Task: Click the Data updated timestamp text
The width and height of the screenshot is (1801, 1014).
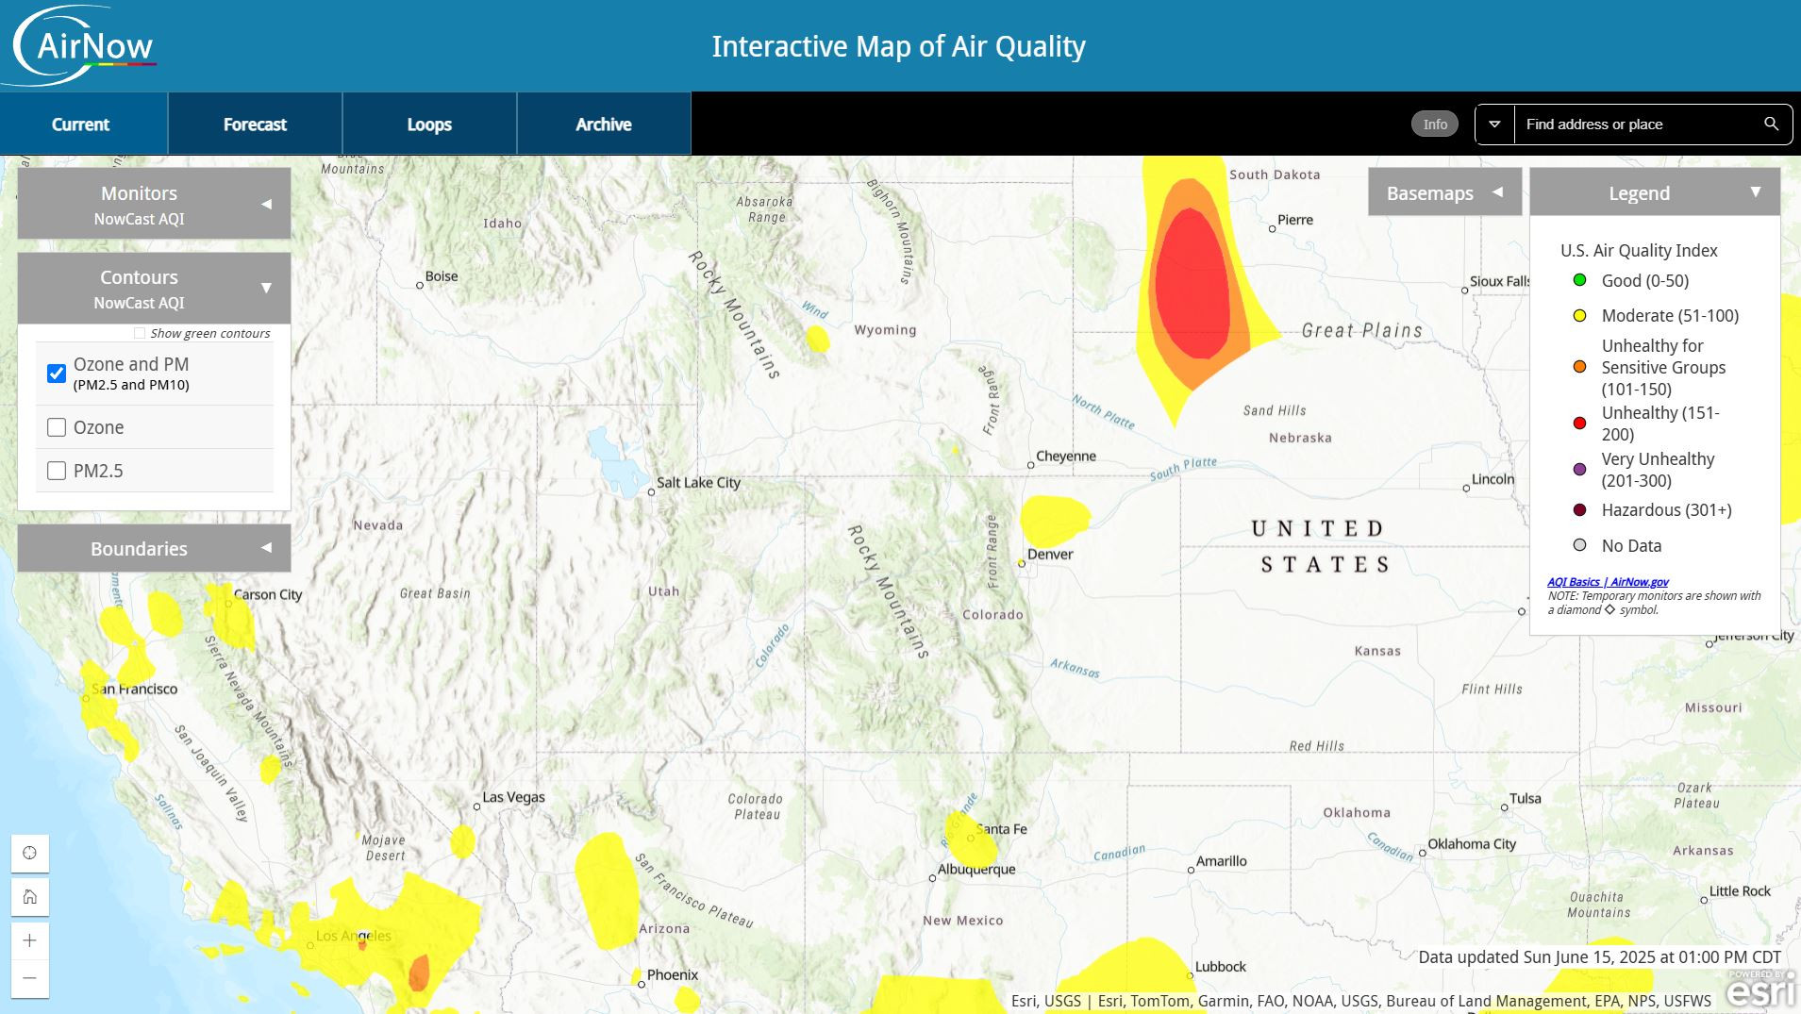Action: 1600,956
